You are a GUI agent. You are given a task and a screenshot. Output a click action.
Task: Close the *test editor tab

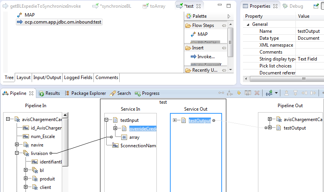[x=198, y=6]
